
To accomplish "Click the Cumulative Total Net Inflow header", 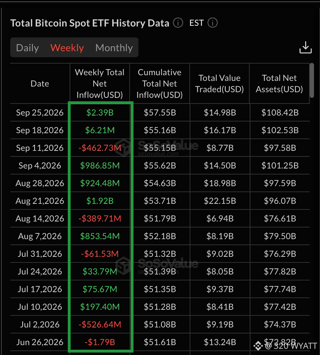I will coord(160,84).
